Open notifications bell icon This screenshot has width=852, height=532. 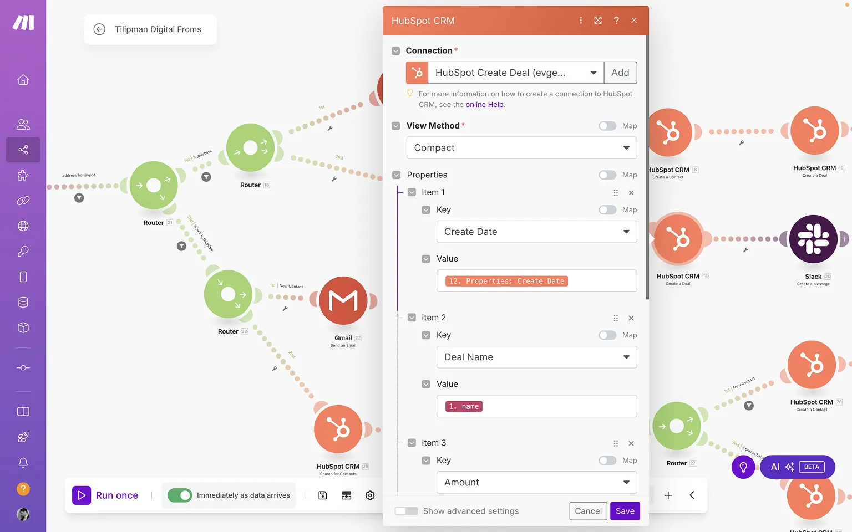(x=23, y=462)
